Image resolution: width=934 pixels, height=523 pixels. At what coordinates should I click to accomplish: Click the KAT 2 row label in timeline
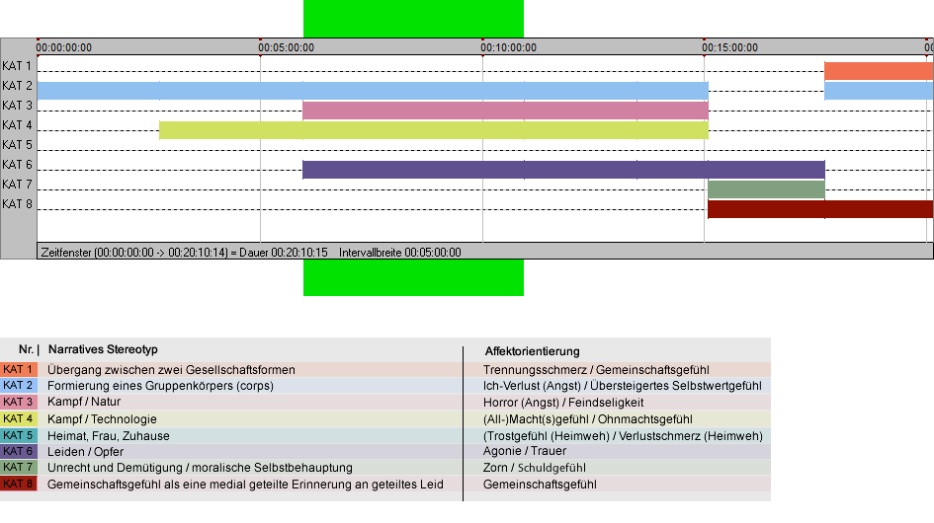coord(17,86)
